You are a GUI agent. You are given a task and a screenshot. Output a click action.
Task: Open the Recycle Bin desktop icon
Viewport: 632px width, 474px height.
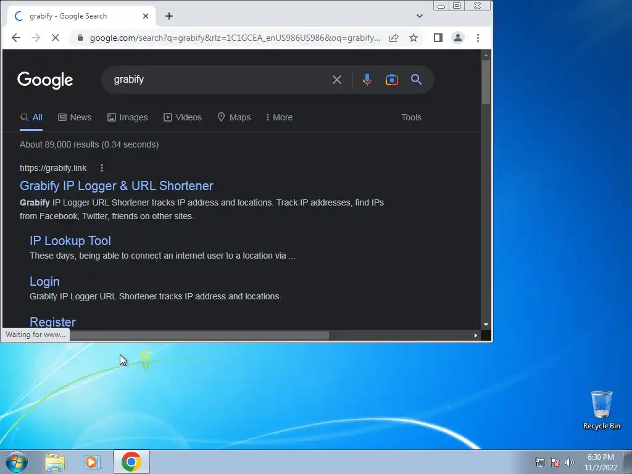click(x=601, y=410)
